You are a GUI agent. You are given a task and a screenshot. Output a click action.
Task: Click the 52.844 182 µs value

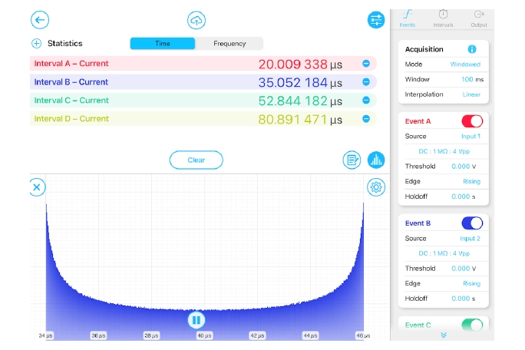tap(300, 101)
